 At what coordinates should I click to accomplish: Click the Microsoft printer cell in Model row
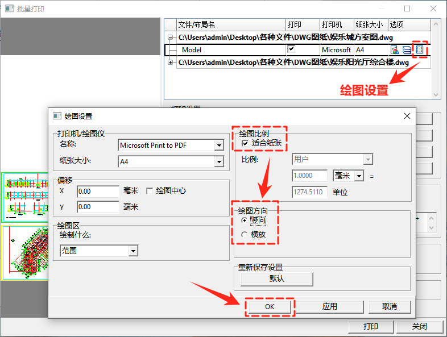pyautogui.click(x=337, y=50)
